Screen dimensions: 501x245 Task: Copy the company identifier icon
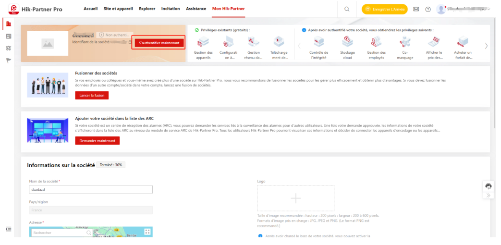click(x=130, y=42)
